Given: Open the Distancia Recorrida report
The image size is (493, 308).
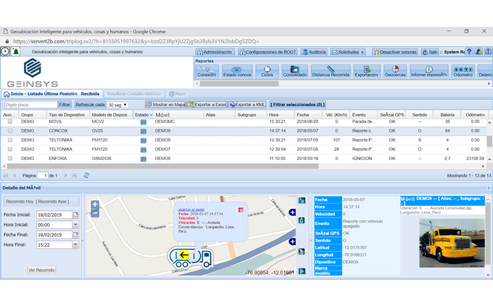Looking at the screenshot, I should (330, 71).
